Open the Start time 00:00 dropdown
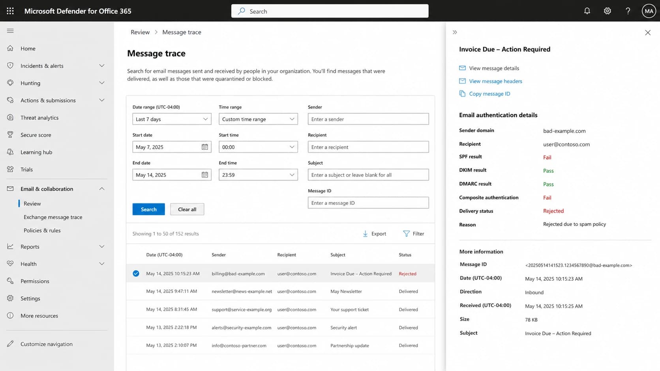The width and height of the screenshot is (660, 371). (x=258, y=147)
